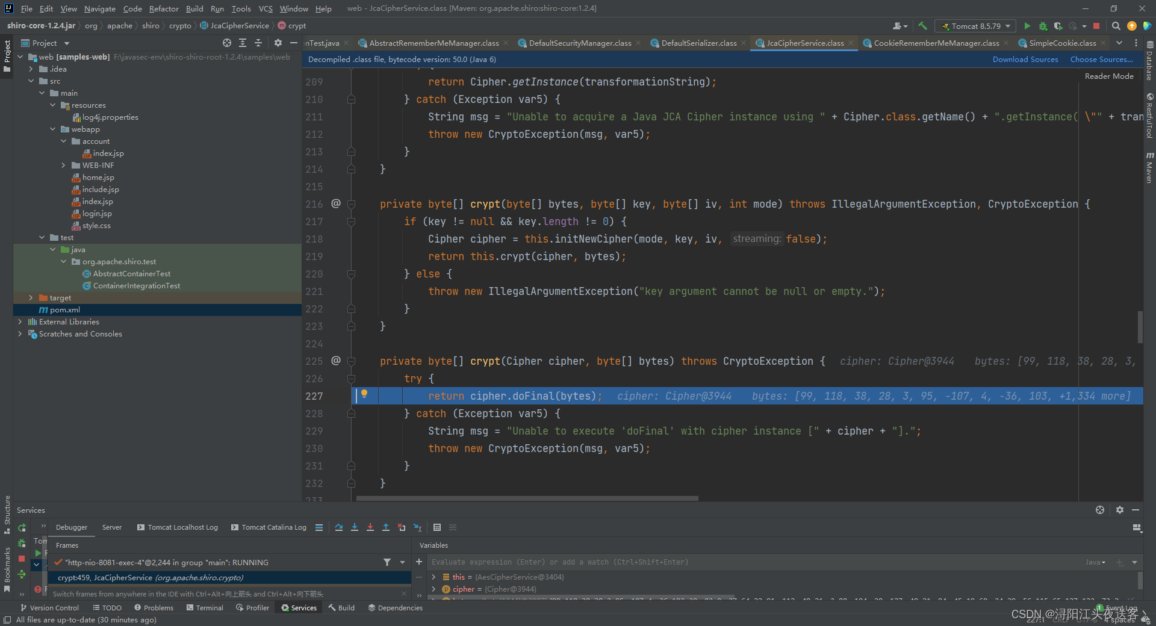
Task: Expand all in Project panel toolbar
Action: coord(243,43)
